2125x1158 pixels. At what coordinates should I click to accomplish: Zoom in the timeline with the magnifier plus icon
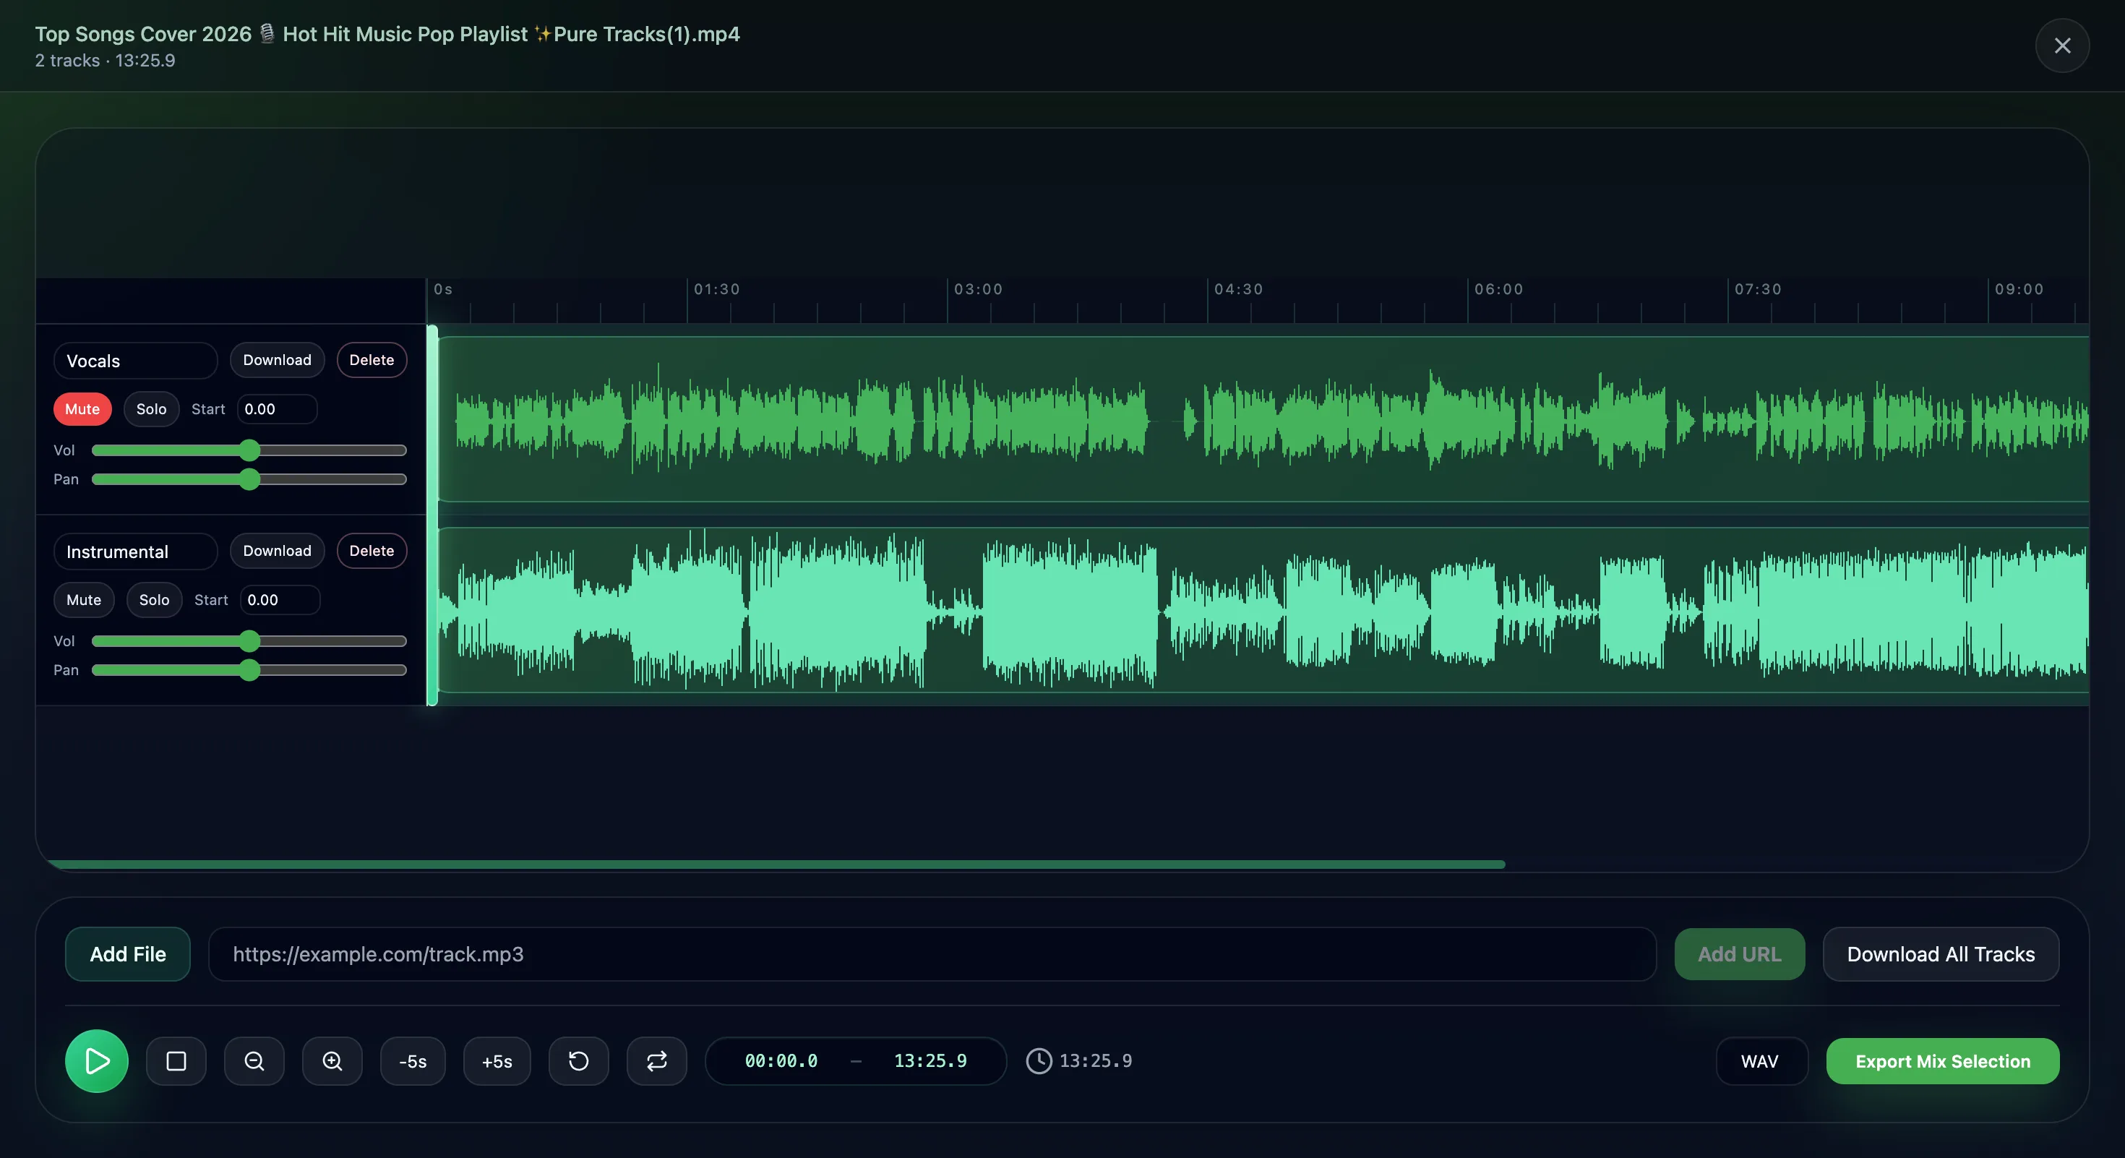pyautogui.click(x=332, y=1060)
